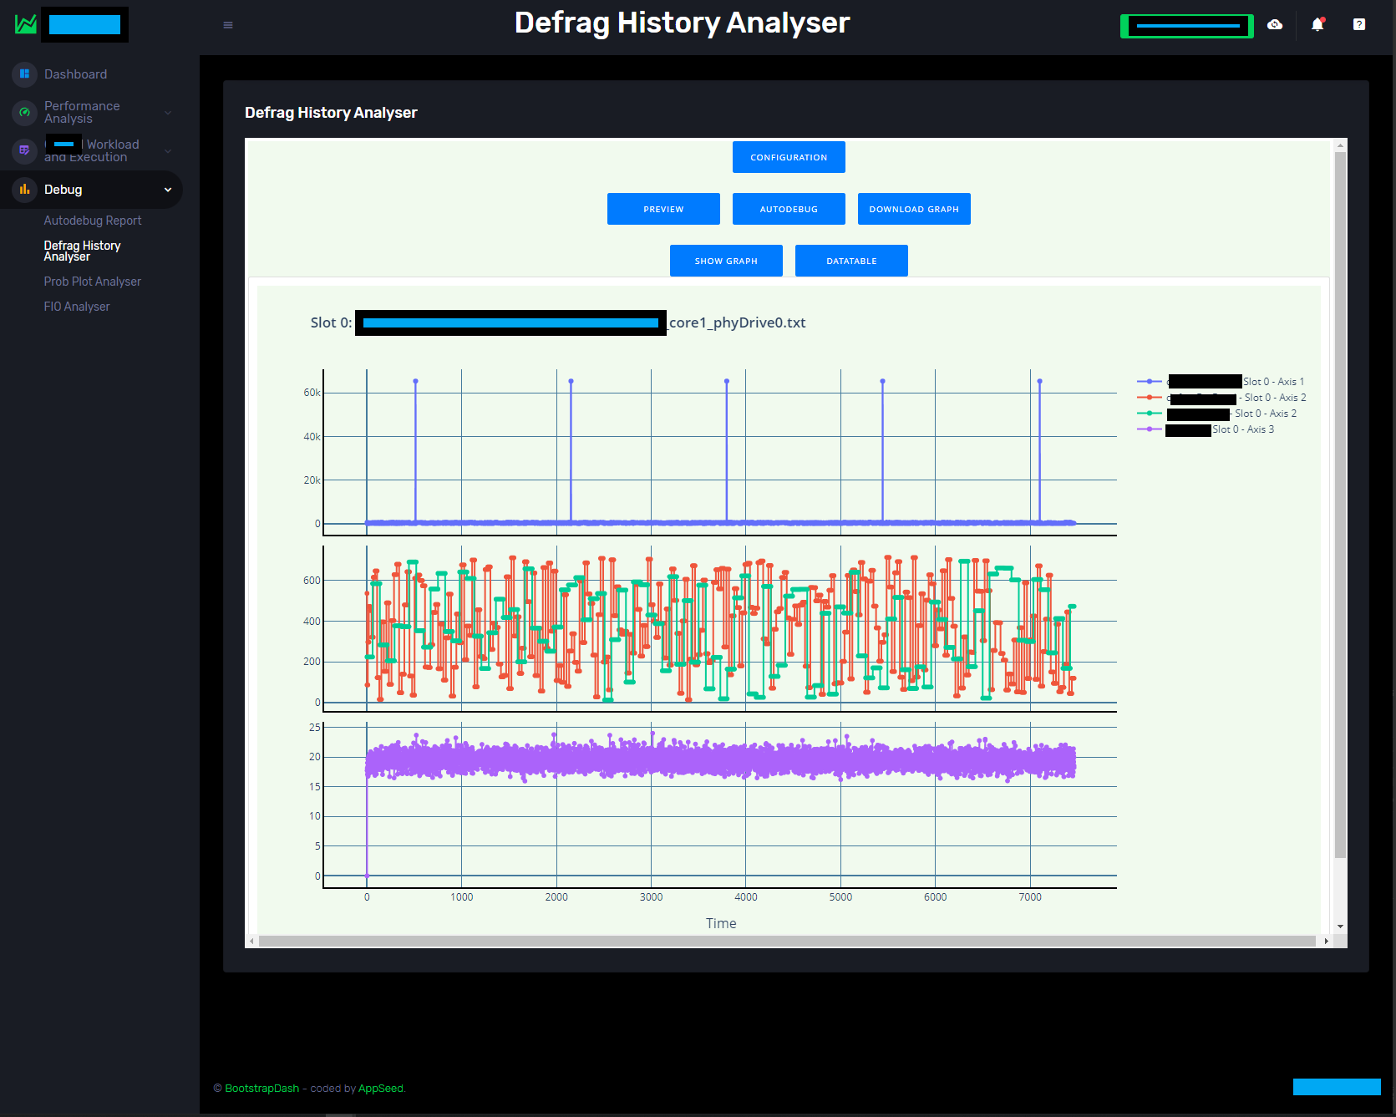Open notifications bell icon

point(1317,24)
